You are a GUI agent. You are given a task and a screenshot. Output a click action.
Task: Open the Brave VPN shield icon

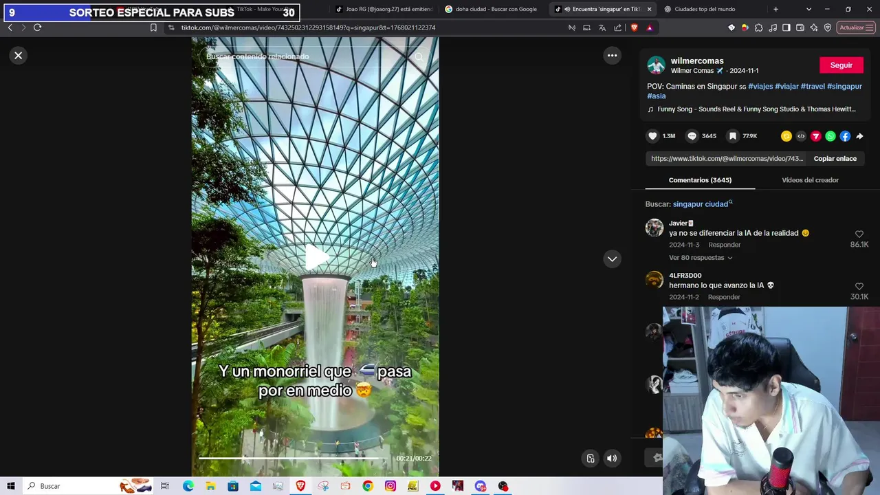828,27
